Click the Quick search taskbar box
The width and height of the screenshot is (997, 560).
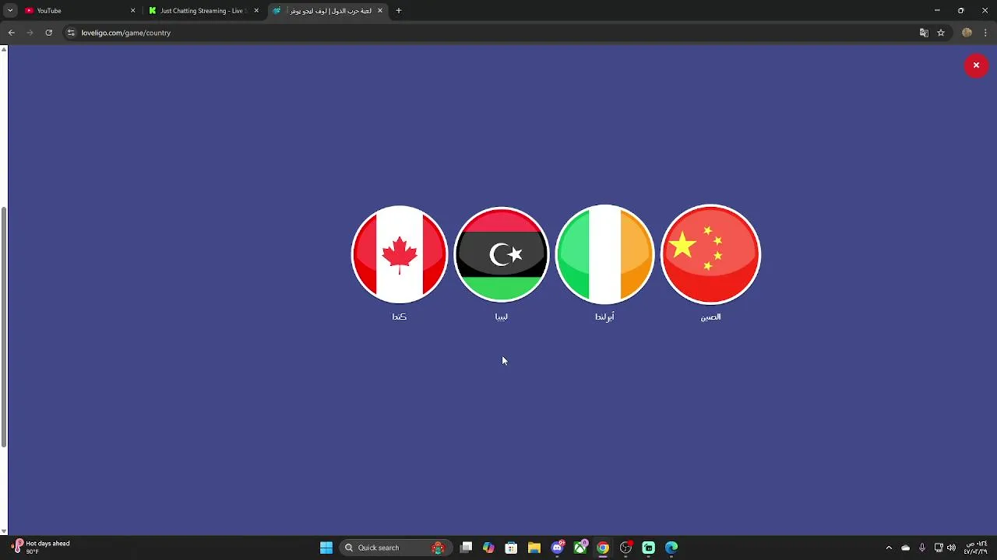(x=396, y=548)
